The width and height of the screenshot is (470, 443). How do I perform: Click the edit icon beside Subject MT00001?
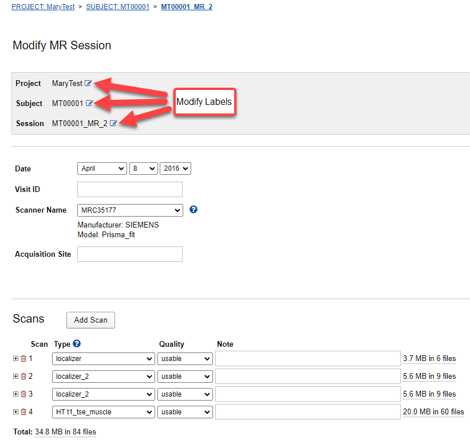89,103
